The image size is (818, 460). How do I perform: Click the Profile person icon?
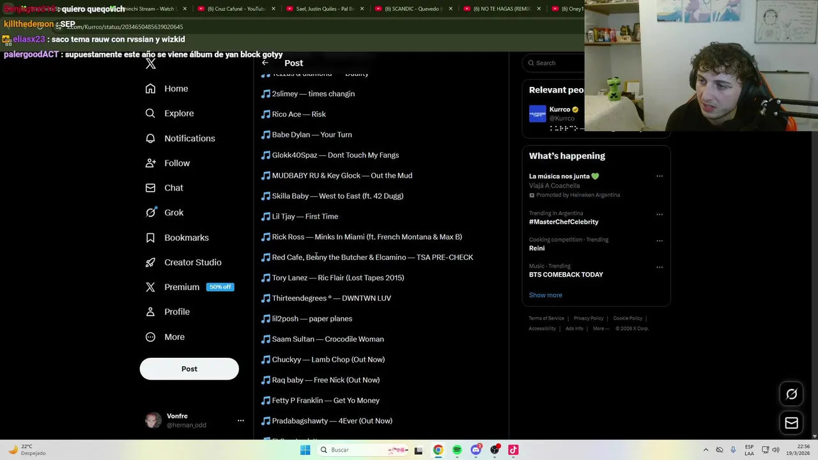point(150,312)
